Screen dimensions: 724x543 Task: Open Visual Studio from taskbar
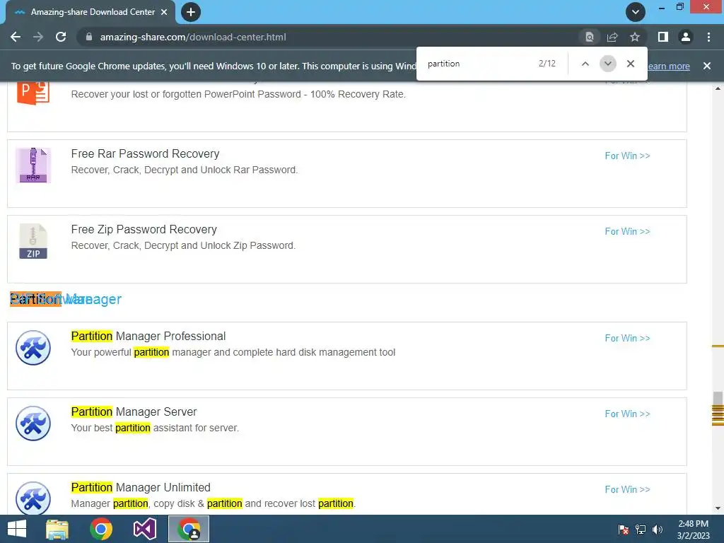(145, 529)
